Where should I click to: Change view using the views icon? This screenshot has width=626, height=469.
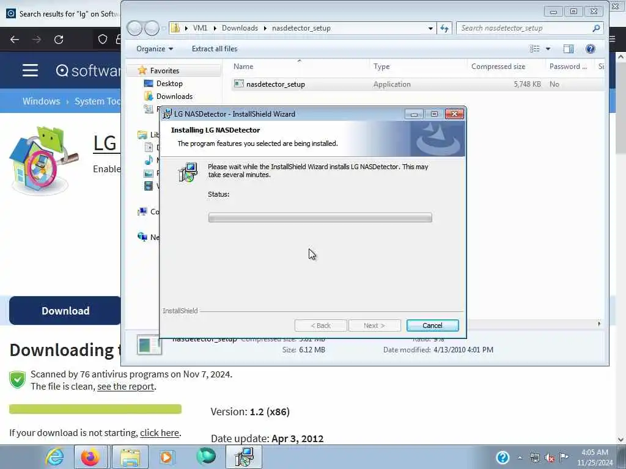pyautogui.click(x=534, y=49)
